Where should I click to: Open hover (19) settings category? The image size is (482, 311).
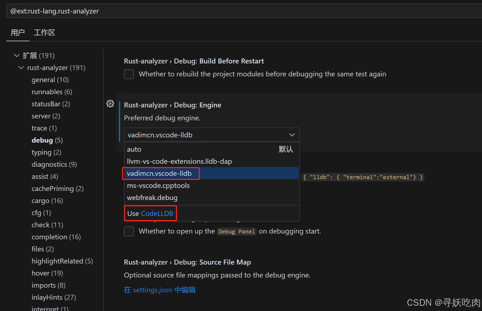(47, 273)
